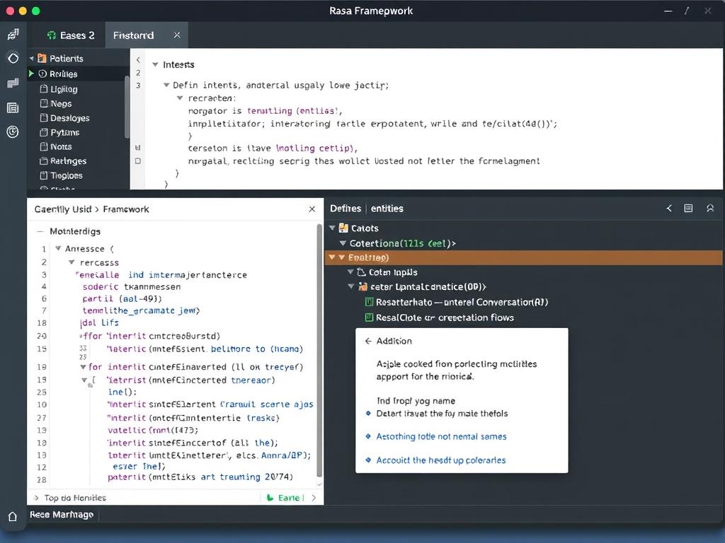This screenshot has width=725, height=543.
Task: Select the highlighted Enatriag row
Action: tap(523, 257)
